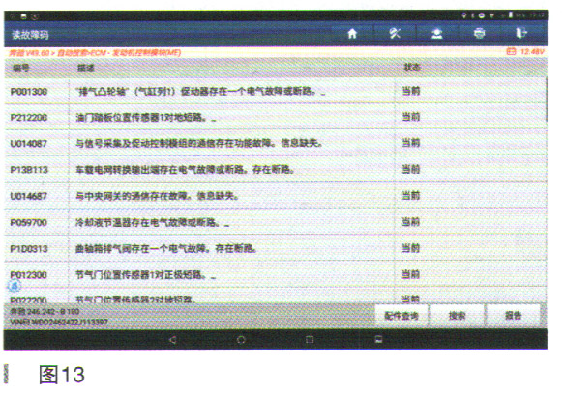Screen dimensions: 564x394
Task: Select fault code P059700 coolant thermostat row
Action: (x=275, y=222)
